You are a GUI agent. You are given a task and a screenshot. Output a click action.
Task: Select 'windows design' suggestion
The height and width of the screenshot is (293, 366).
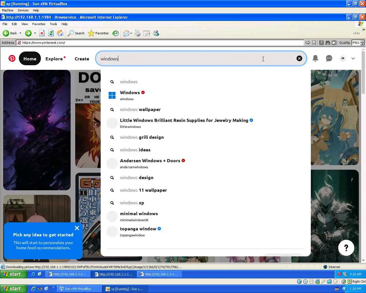(206, 177)
